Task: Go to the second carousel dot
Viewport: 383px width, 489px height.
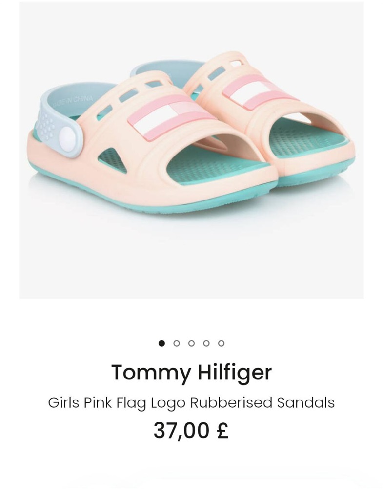Action: click(177, 343)
